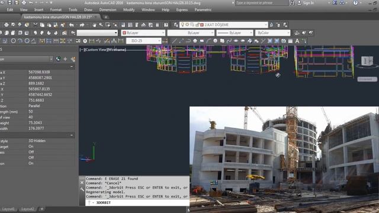This screenshot has width=379, height=213.
Task: Open the color control ByLayer dropdown
Action: tap(143, 33)
